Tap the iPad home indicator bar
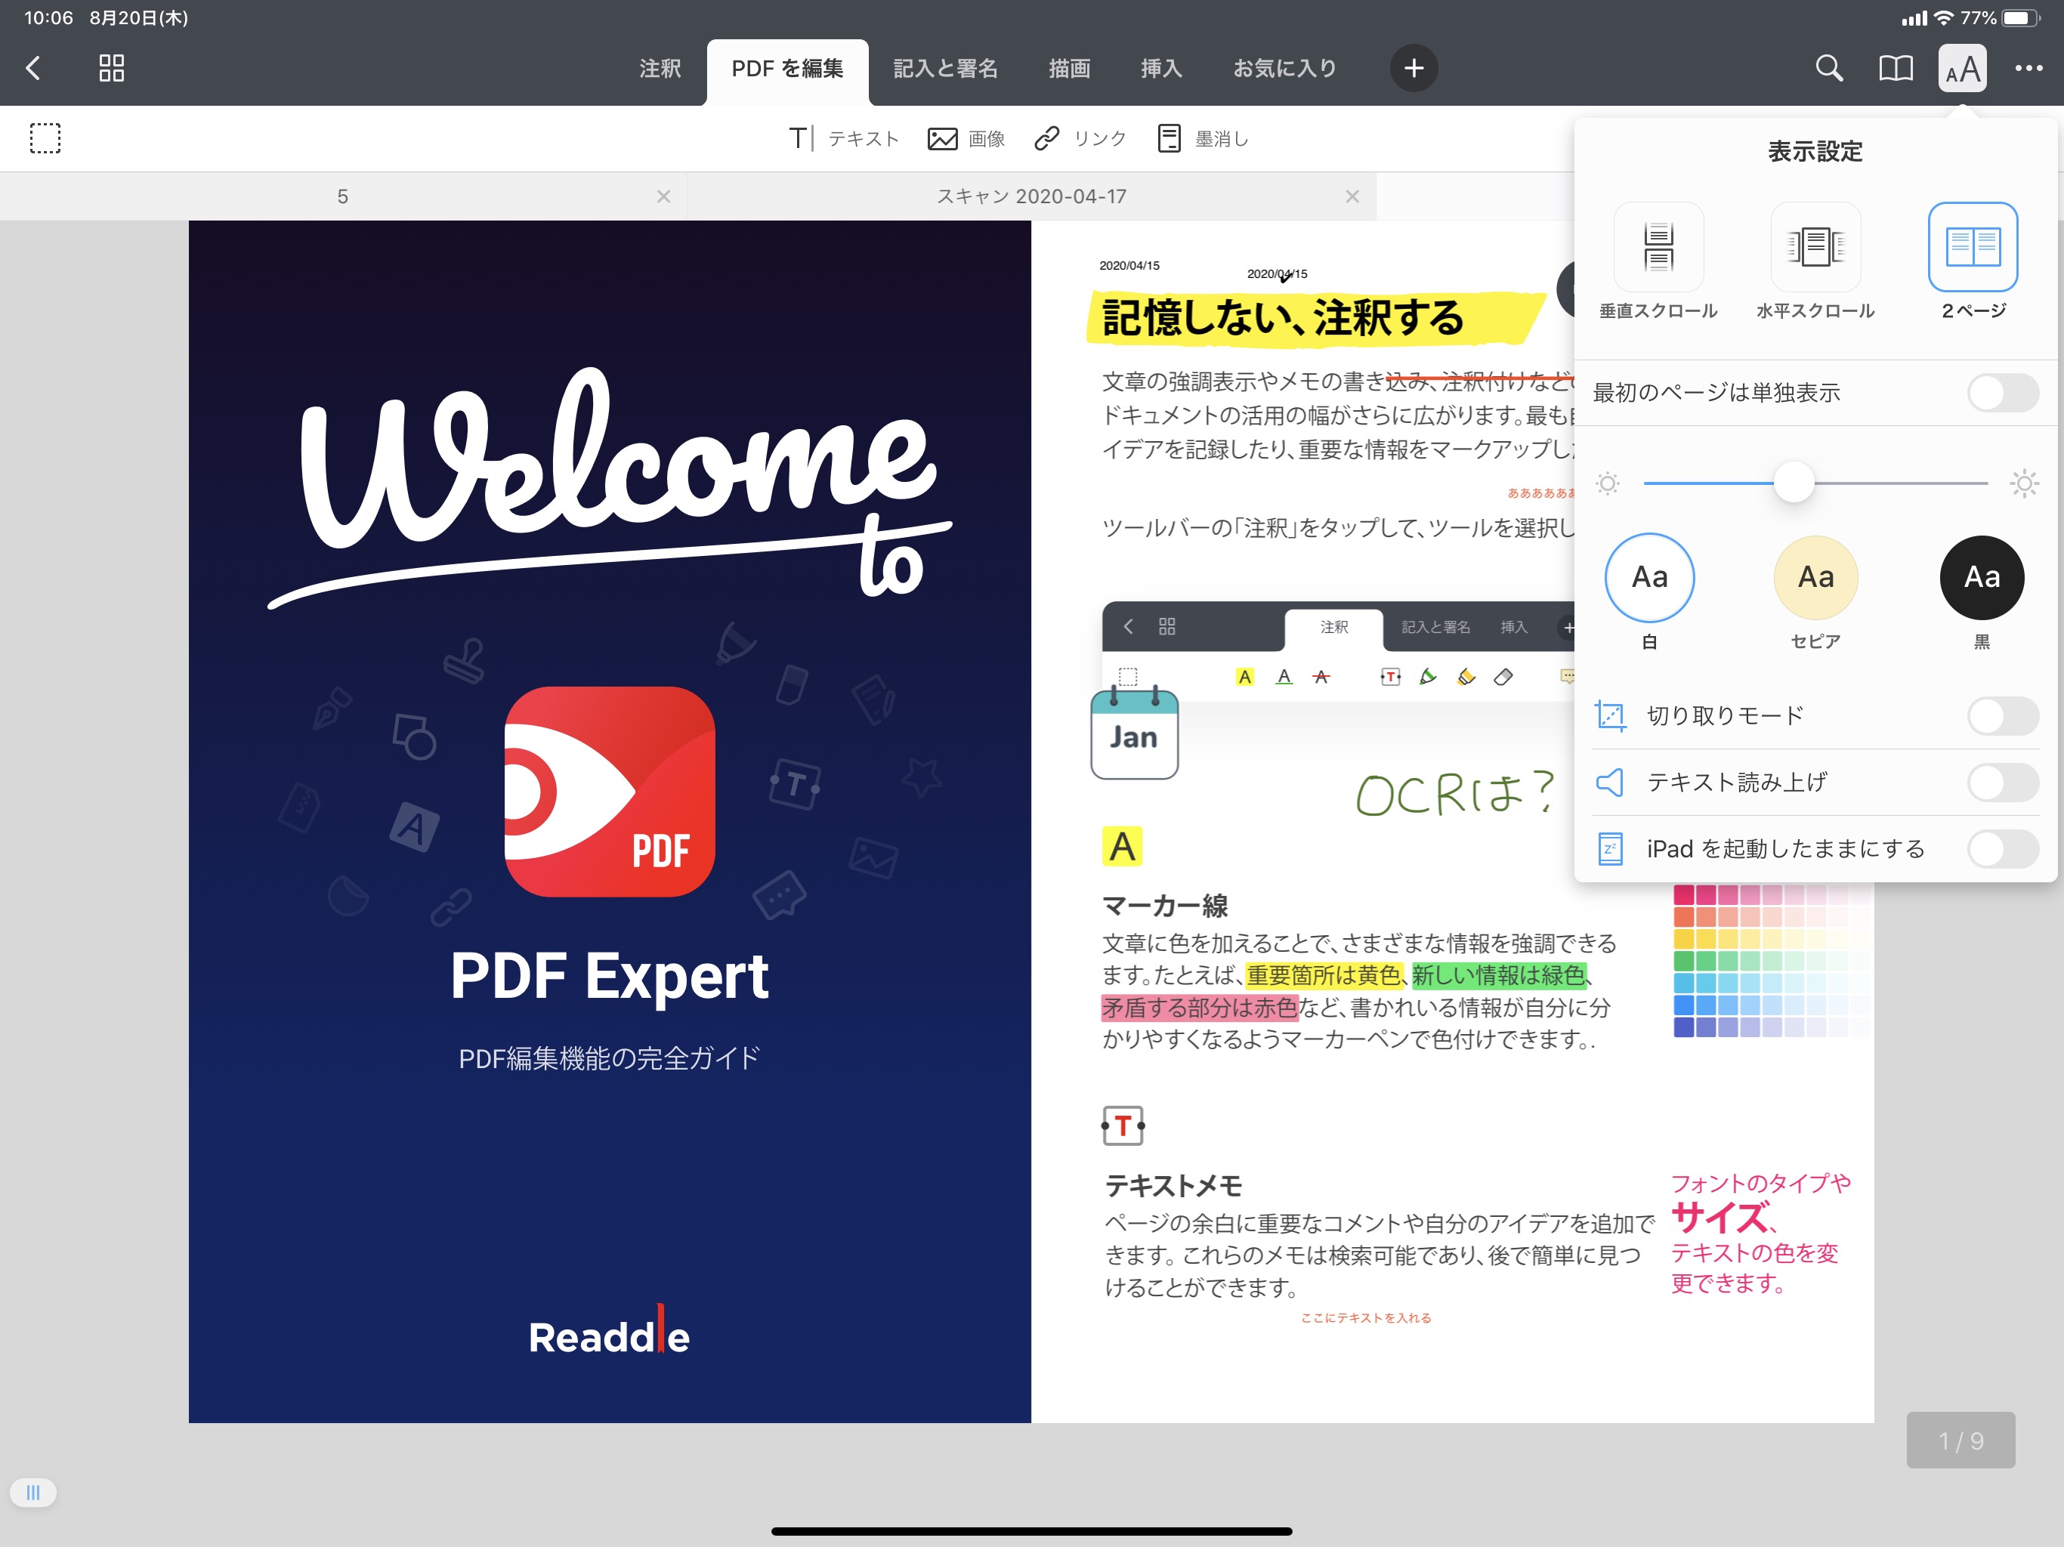 coord(1031,1530)
